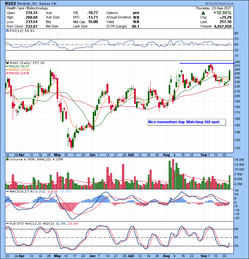This screenshot has width=249, height=259.
Task: Click the 15.0M volume axis label
Action: point(239,160)
